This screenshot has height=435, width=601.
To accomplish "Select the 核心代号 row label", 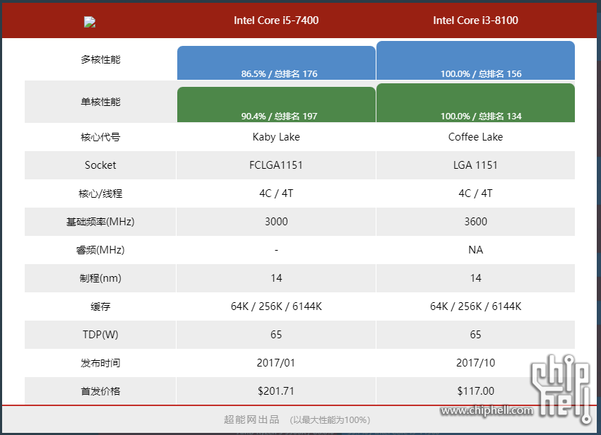I will pos(100,137).
